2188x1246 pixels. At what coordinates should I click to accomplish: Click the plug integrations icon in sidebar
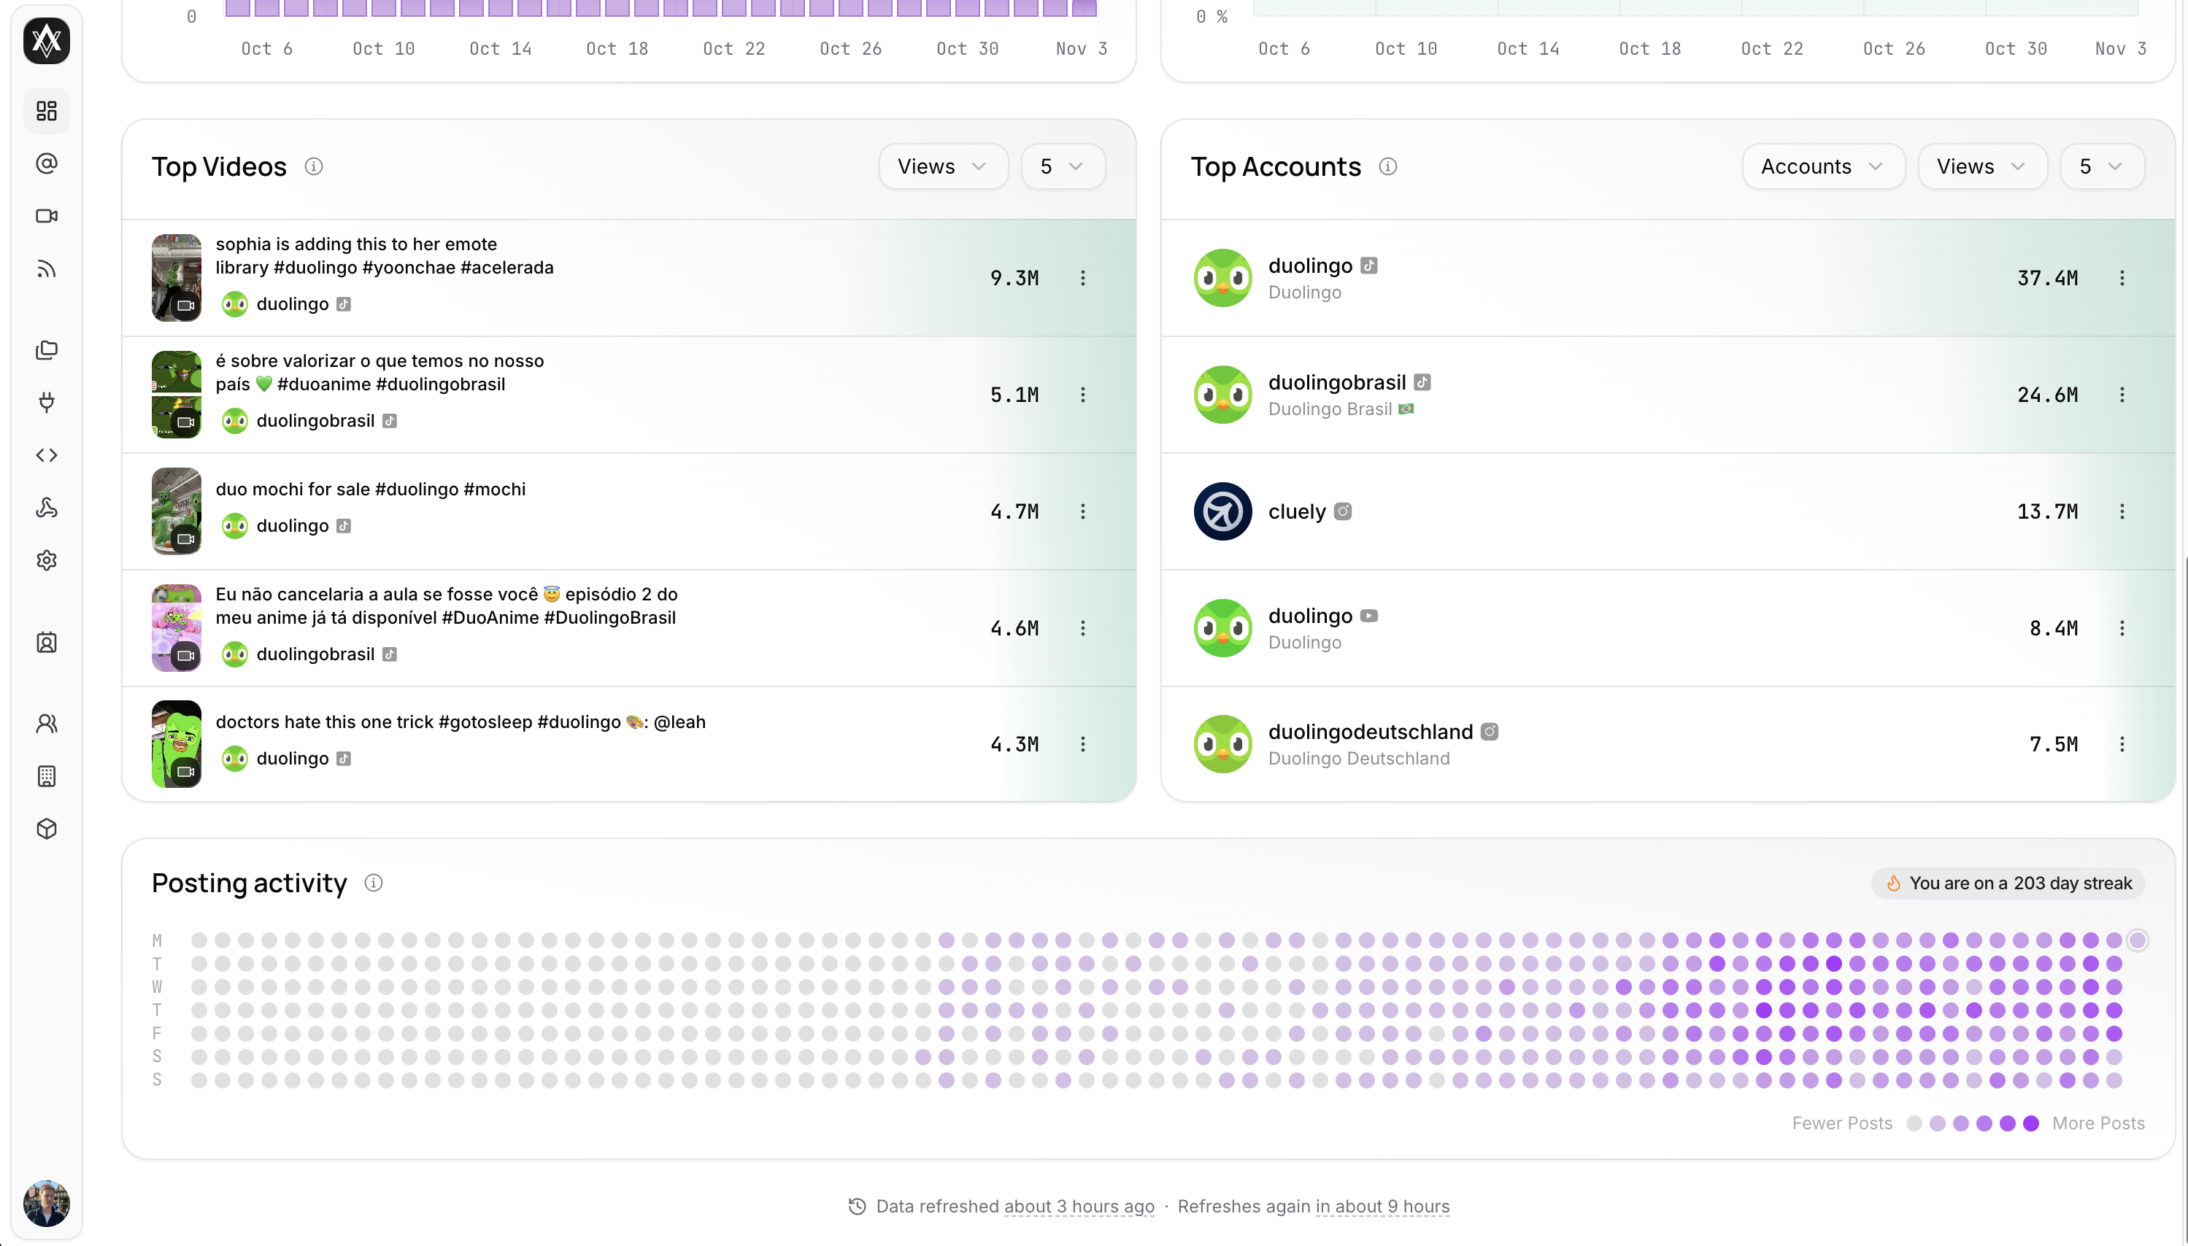click(46, 402)
